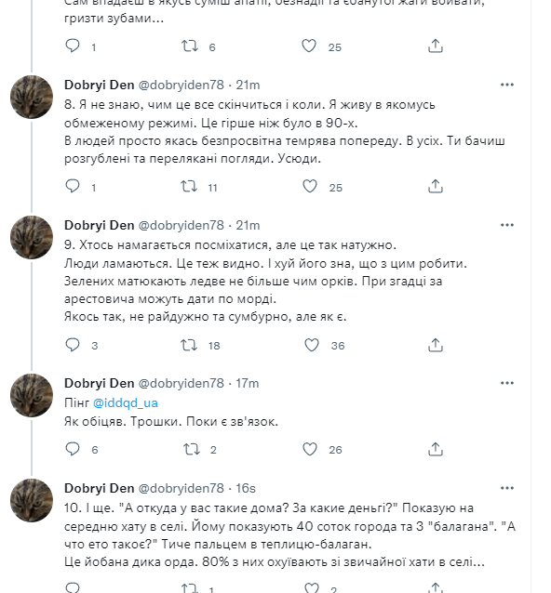Open more options for tweet 10
Viewport: 551px width, 593px height.
point(506,488)
